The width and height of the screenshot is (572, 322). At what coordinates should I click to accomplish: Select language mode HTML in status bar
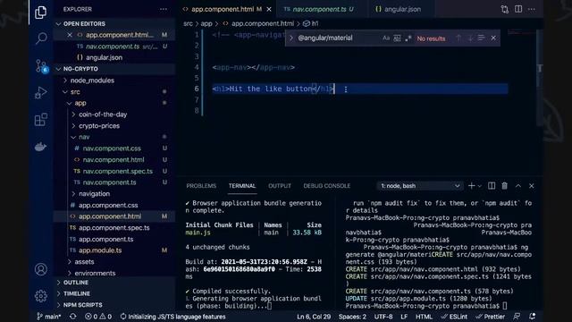(424, 317)
